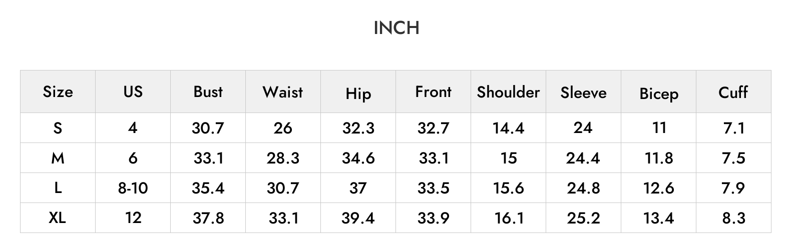Select the L size row label
791x240 pixels.
coord(58,188)
